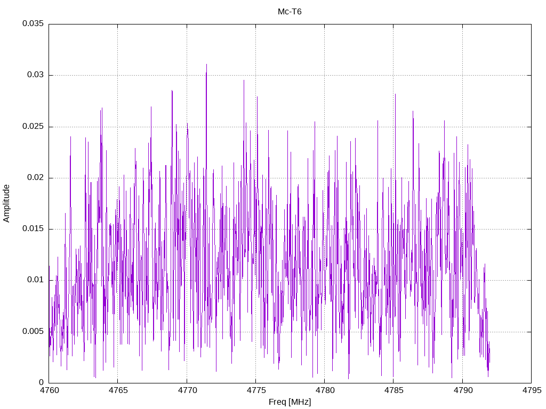Click the x-axis tick label 4770
The image size is (546, 409).
point(187,390)
